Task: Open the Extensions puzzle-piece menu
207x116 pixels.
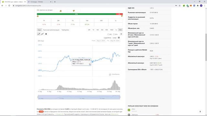Action: coord(198,6)
